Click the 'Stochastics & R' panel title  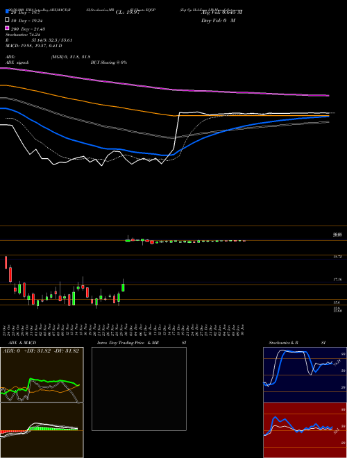(284, 343)
